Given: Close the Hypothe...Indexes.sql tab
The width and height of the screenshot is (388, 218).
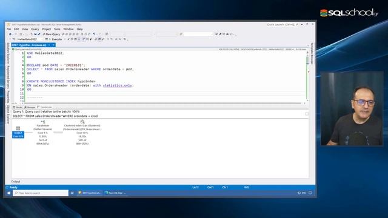Looking at the screenshot, I should [x=53, y=45].
